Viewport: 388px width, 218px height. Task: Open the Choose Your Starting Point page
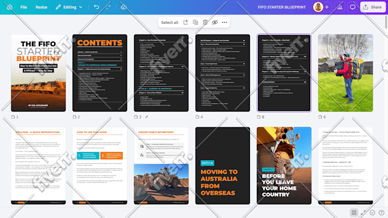[161, 166]
